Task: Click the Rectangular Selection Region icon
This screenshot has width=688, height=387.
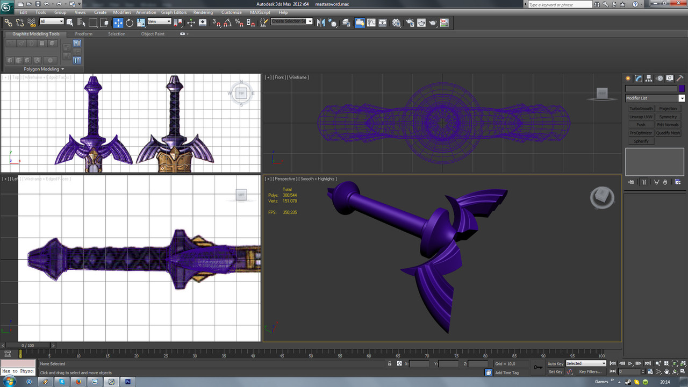Action: pos(93,23)
